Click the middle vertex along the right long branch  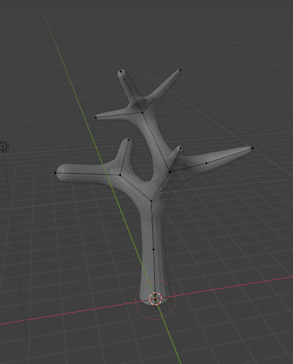click(207, 163)
